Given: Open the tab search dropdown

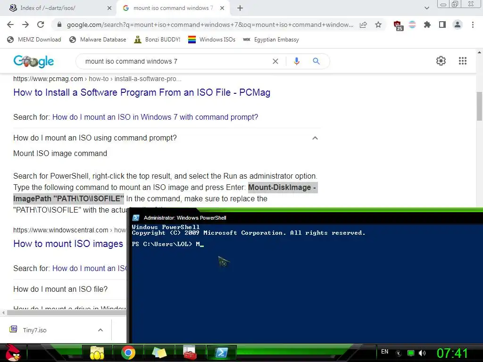Looking at the screenshot, I should pos(426,8).
